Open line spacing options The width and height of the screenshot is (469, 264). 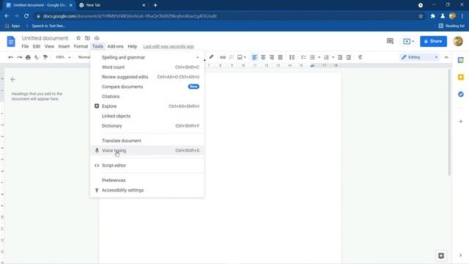(x=292, y=57)
